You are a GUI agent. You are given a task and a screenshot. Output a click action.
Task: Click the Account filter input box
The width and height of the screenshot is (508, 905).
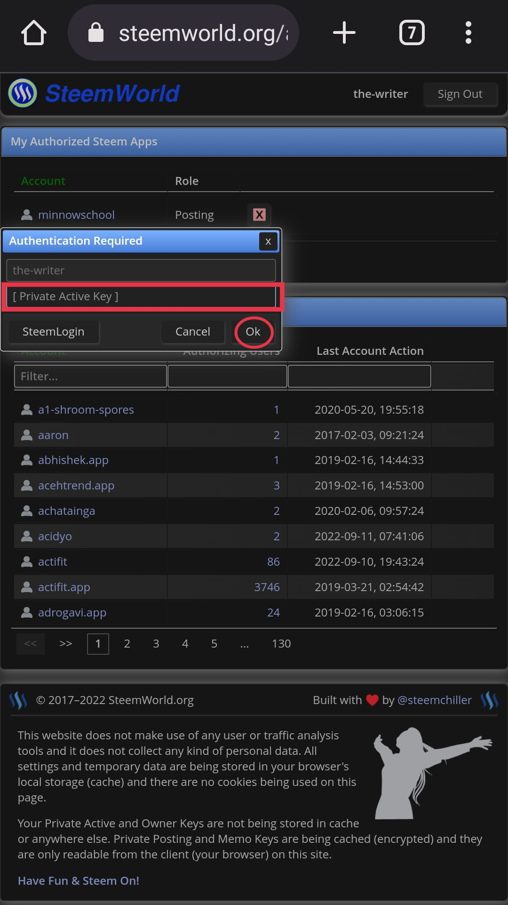(x=90, y=376)
